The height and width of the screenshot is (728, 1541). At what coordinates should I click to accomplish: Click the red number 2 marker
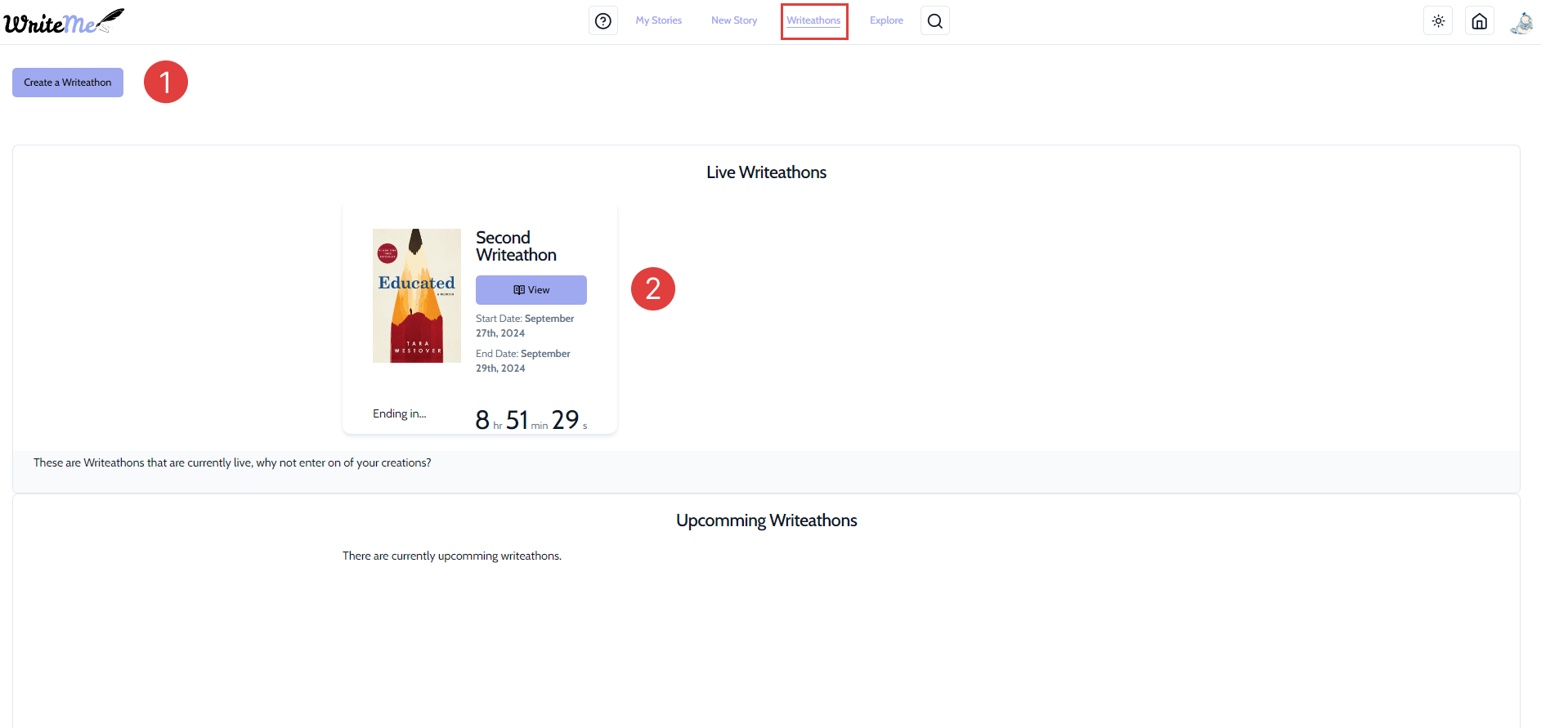pyautogui.click(x=652, y=288)
